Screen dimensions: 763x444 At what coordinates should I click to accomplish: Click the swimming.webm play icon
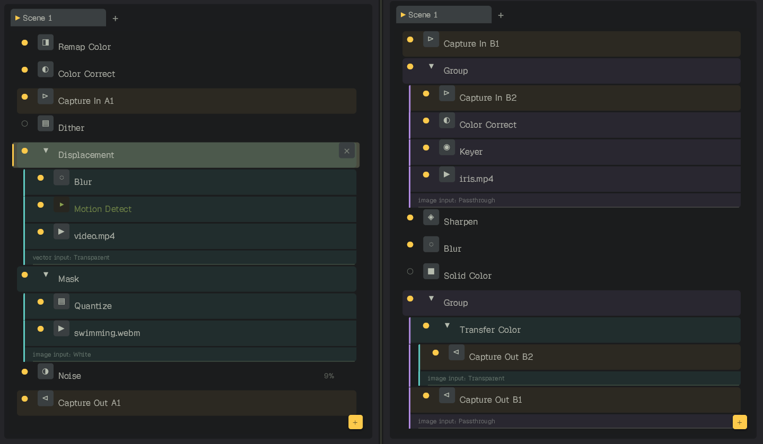point(62,328)
